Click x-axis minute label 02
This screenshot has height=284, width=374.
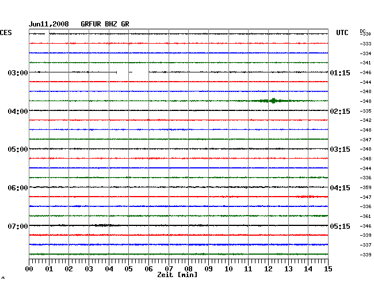pos(68,269)
